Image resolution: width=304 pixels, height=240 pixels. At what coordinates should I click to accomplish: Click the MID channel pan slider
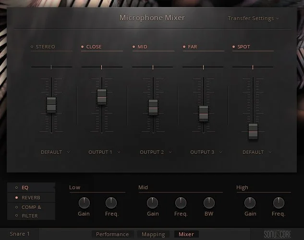(152, 67)
